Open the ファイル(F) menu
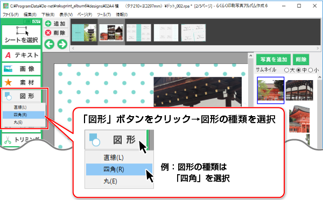 (11, 15)
